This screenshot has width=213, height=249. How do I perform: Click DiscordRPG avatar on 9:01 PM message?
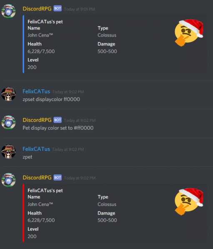(9, 11)
